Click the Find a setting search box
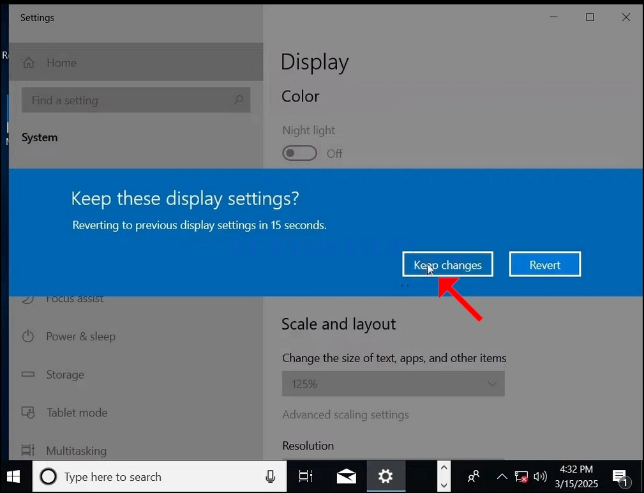The height and width of the screenshot is (493, 644). pyautogui.click(x=136, y=100)
